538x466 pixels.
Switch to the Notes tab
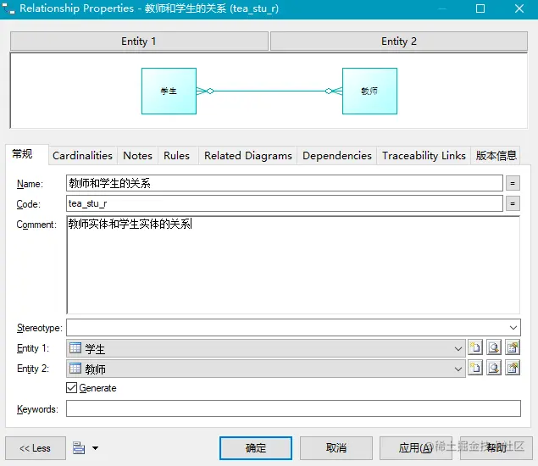(x=137, y=155)
